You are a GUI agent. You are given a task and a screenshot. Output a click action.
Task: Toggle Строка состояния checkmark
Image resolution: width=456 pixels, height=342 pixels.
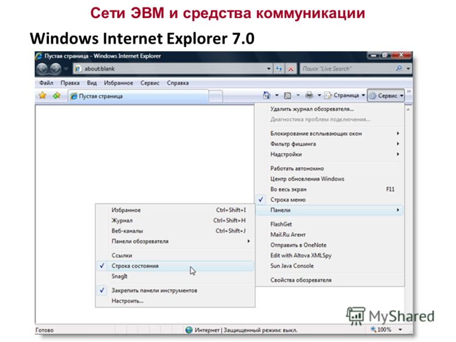[176, 266]
